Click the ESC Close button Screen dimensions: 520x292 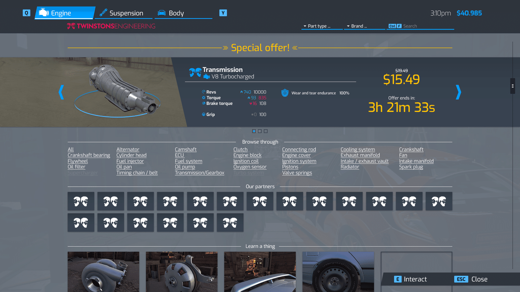[471, 279]
